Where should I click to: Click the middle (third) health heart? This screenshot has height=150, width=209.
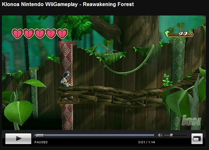[40, 33]
